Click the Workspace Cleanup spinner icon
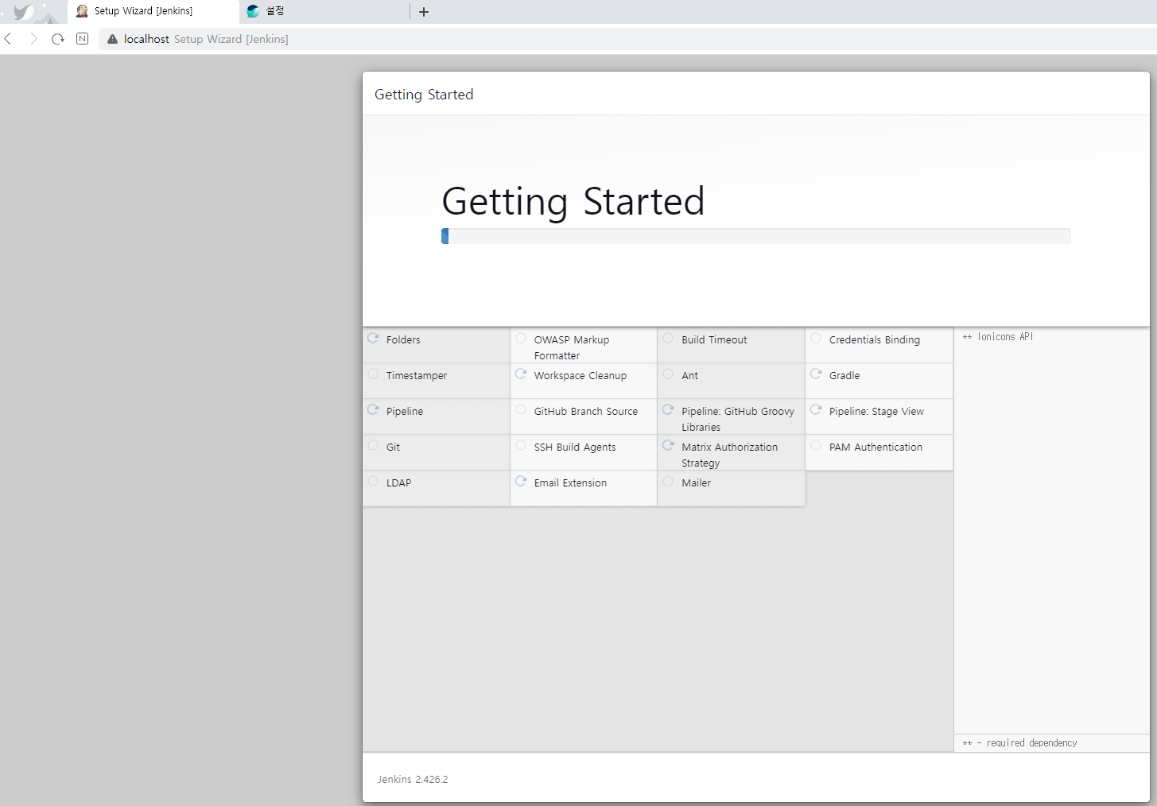This screenshot has width=1157, height=806. [x=521, y=374]
